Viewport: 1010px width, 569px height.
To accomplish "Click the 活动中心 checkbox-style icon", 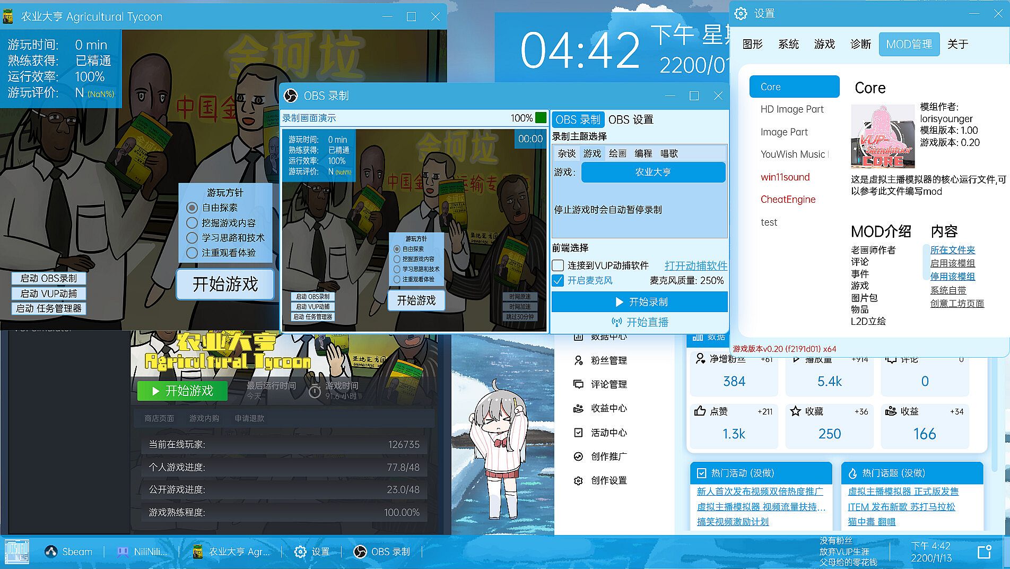I will pyautogui.click(x=578, y=433).
